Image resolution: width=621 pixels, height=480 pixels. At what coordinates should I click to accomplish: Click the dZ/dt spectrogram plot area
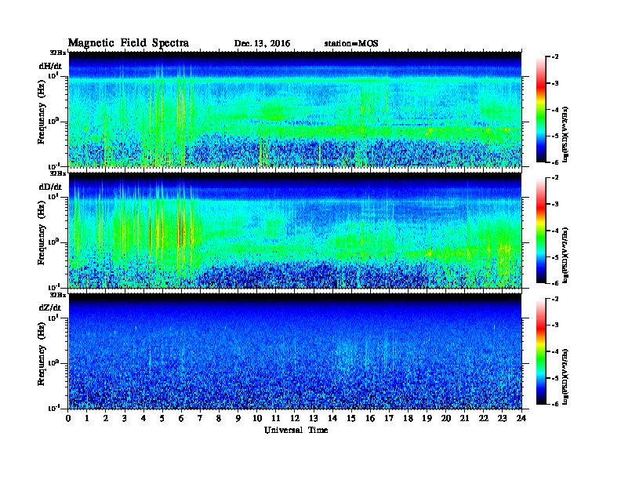click(x=295, y=351)
